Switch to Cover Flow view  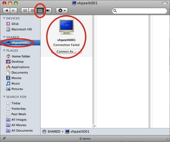tap(48, 11)
